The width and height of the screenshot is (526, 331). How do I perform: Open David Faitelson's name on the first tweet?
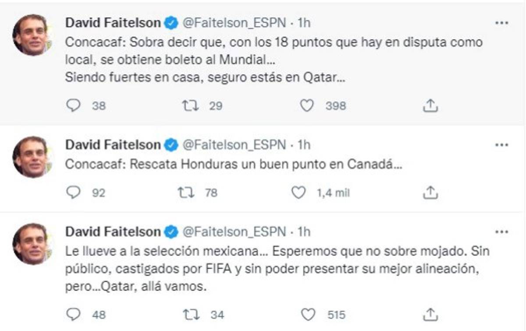[x=113, y=23]
